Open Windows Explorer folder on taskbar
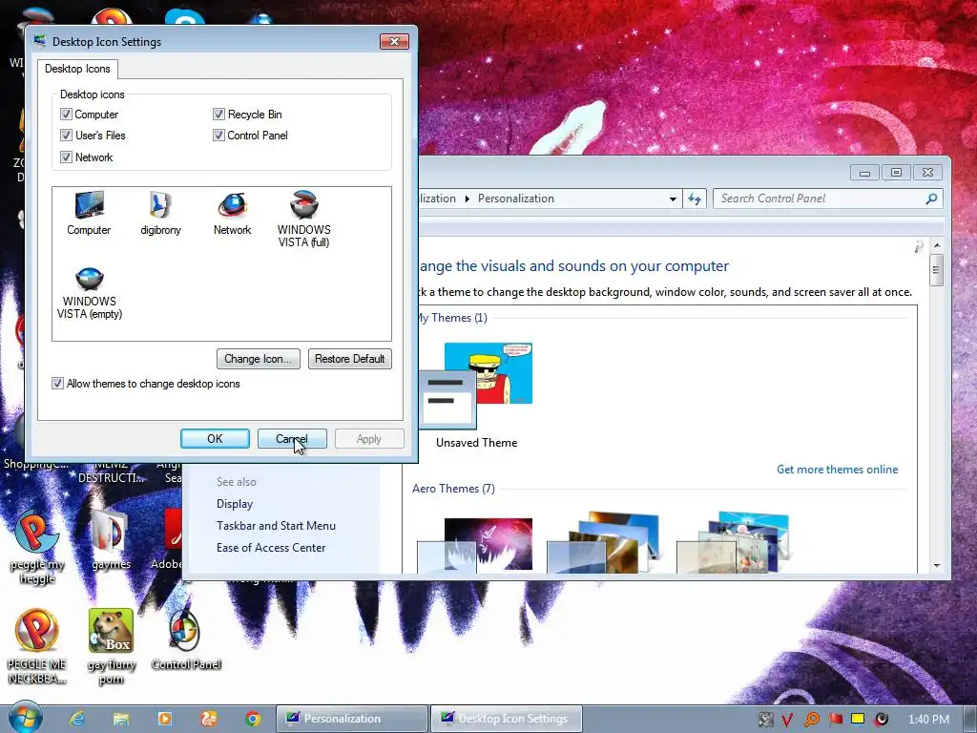 click(121, 719)
